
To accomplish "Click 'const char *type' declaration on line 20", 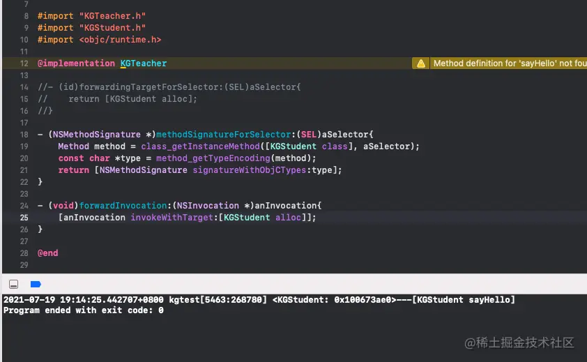I will [99, 158].
